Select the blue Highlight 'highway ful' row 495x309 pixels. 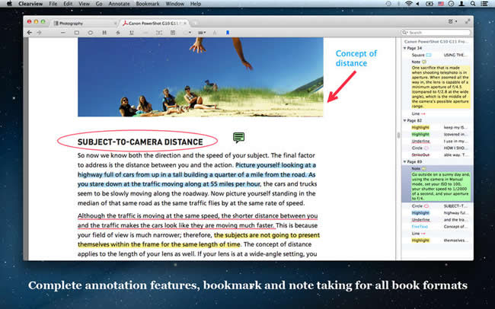437,213
